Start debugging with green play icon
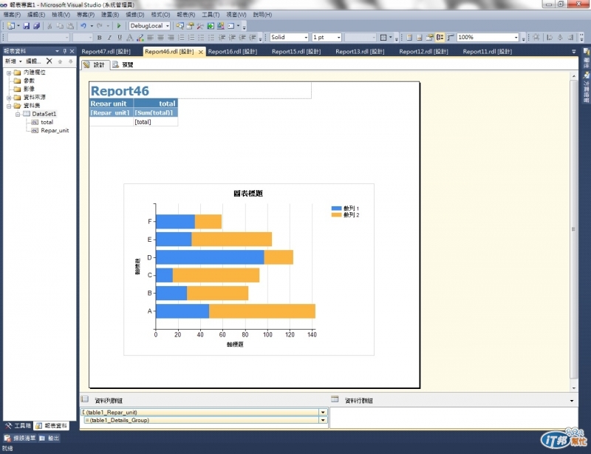 [119, 26]
